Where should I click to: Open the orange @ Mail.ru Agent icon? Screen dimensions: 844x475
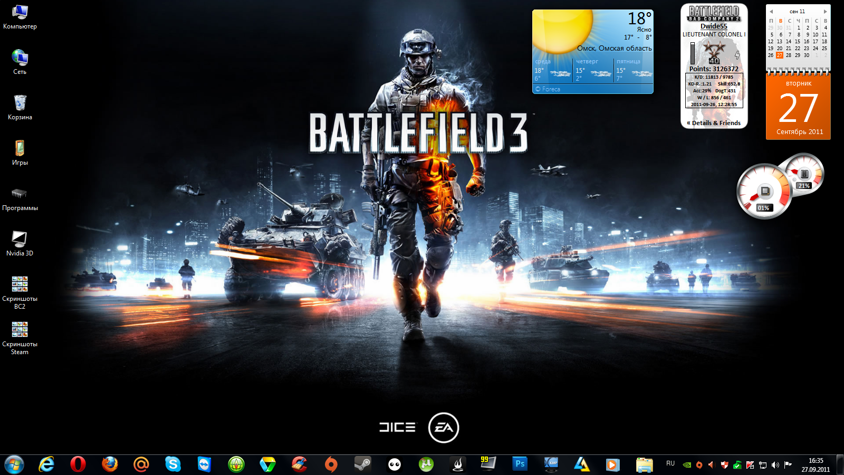point(141,464)
